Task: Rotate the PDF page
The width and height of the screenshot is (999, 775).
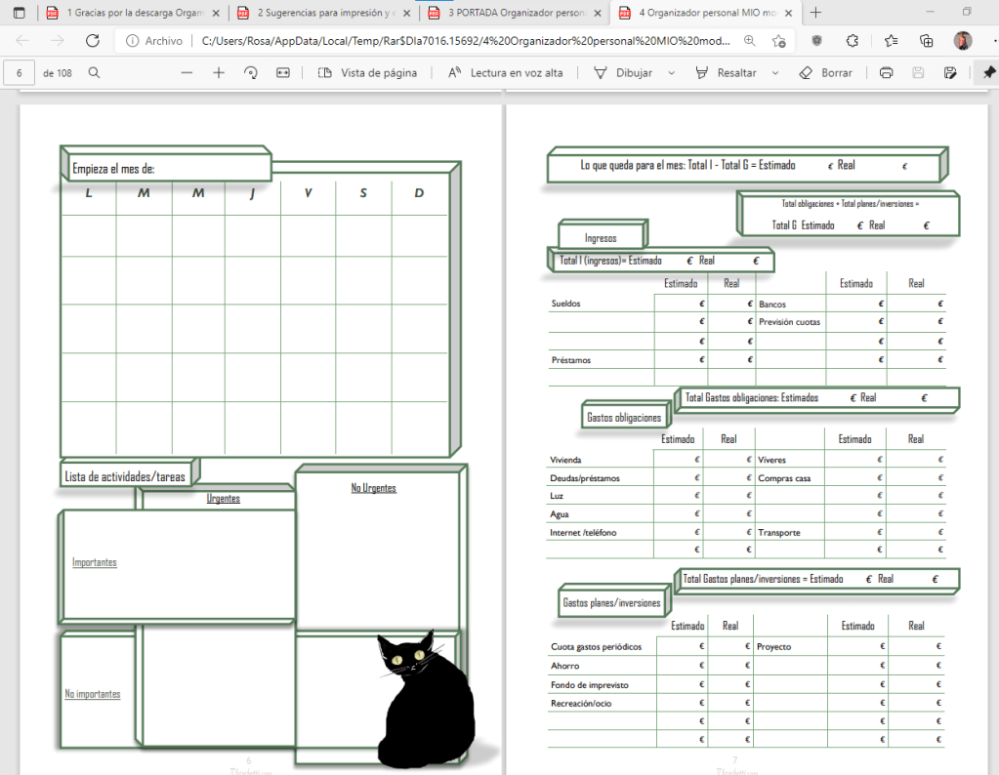Action: (x=251, y=73)
